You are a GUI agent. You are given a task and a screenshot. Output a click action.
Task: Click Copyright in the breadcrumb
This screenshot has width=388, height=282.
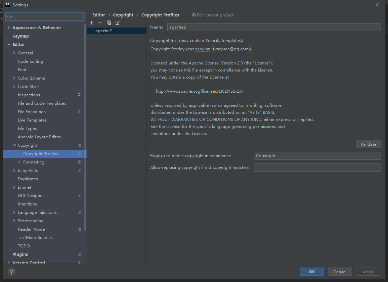coord(123,15)
